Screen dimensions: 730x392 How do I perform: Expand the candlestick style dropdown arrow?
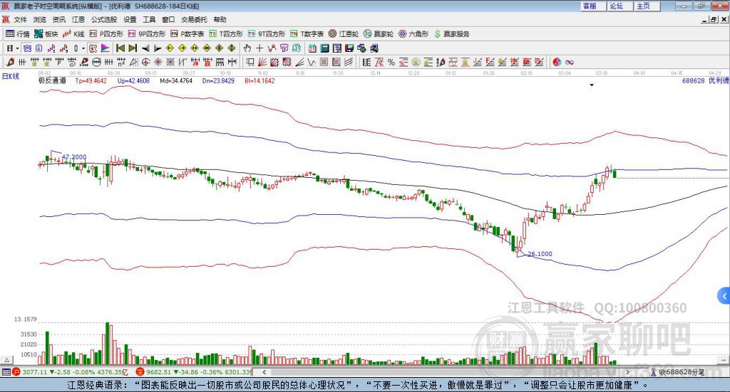click(83, 48)
